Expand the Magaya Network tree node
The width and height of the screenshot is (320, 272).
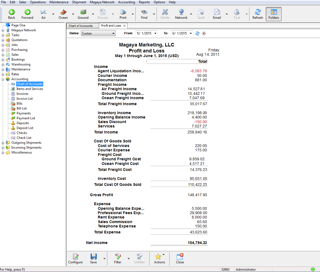pos(3,30)
